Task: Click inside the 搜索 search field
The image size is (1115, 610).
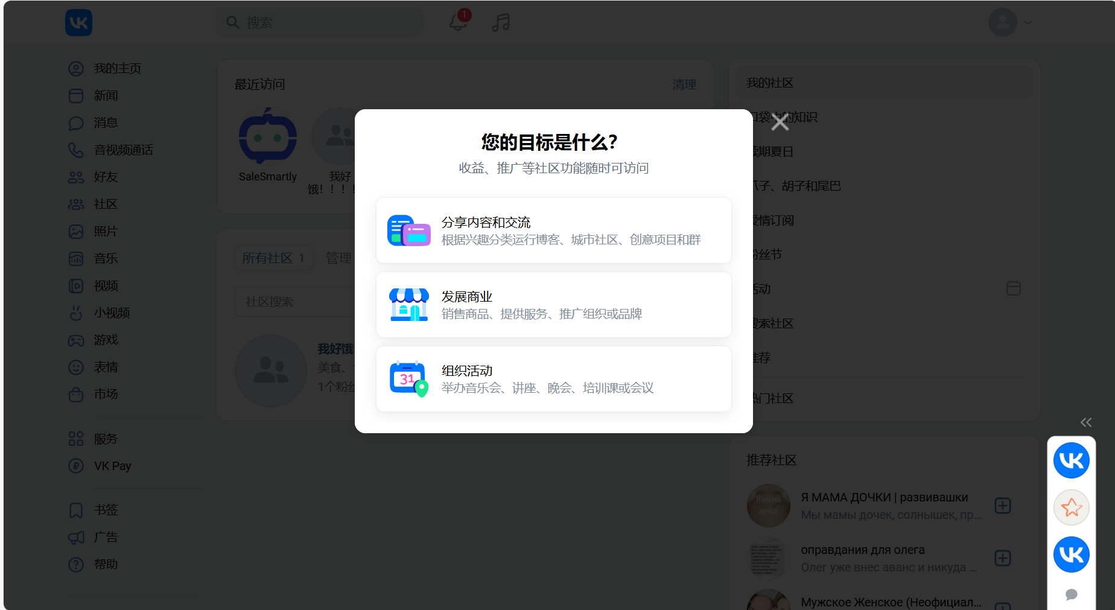Action: pos(319,22)
